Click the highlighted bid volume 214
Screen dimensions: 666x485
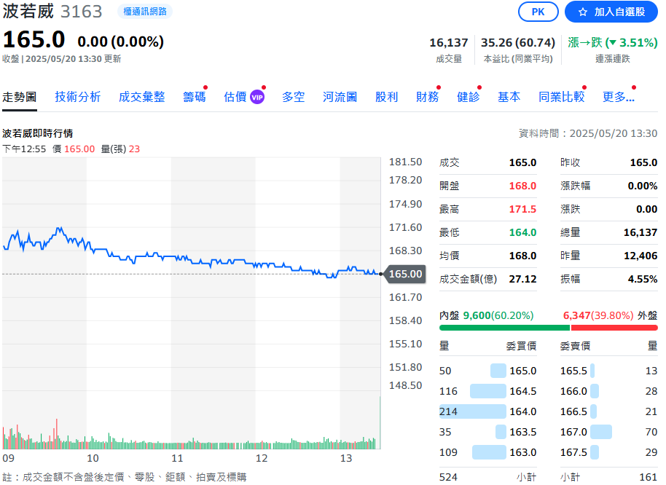[448, 411]
